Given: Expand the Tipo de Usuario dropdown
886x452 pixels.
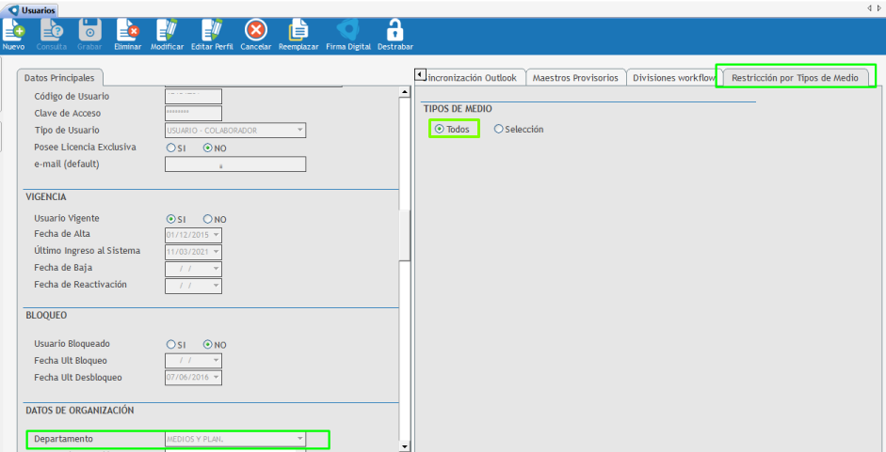Looking at the screenshot, I should tap(299, 131).
